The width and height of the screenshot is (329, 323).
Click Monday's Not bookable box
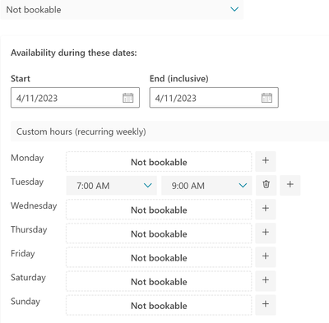tap(159, 162)
